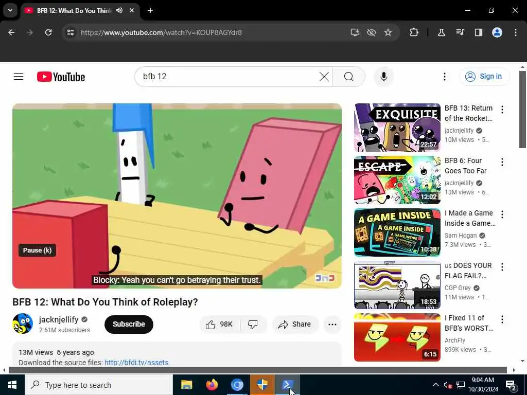Open the media control icon
527x395 pixels.
coord(460,32)
